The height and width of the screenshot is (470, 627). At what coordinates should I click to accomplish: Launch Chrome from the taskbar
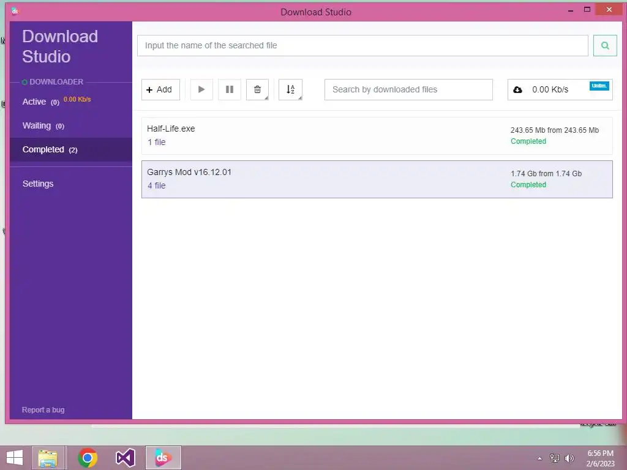tap(88, 458)
